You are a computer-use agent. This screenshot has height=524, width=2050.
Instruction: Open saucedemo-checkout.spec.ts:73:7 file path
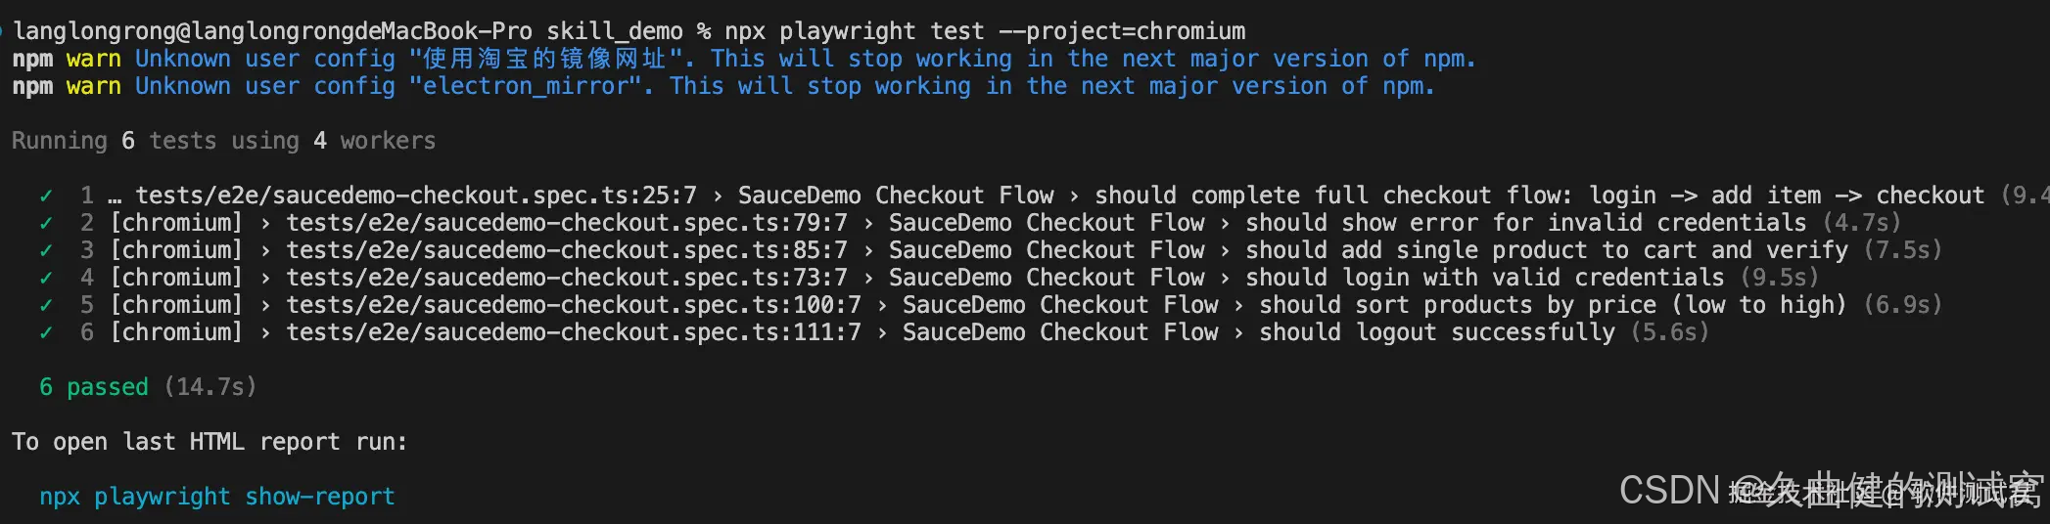(x=567, y=278)
